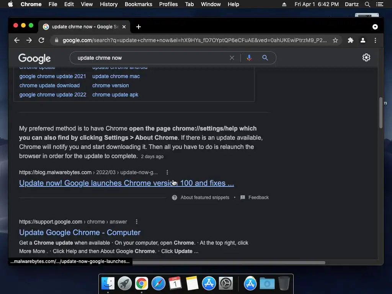392x294 pixels.
Task: Open the Extensions puzzle icon
Action: 351,40
